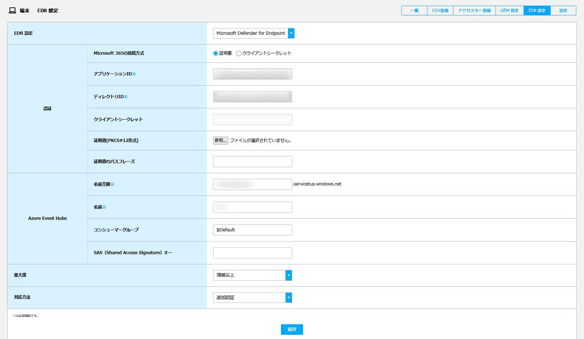The width and height of the screenshot is (584, 339).
Task: Select the EDR 設定 tab
Action: (x=537, y=11)
